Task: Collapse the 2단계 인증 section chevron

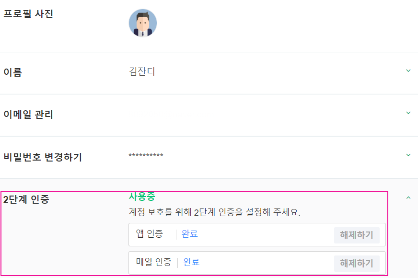Action: [x=408, y=197]
